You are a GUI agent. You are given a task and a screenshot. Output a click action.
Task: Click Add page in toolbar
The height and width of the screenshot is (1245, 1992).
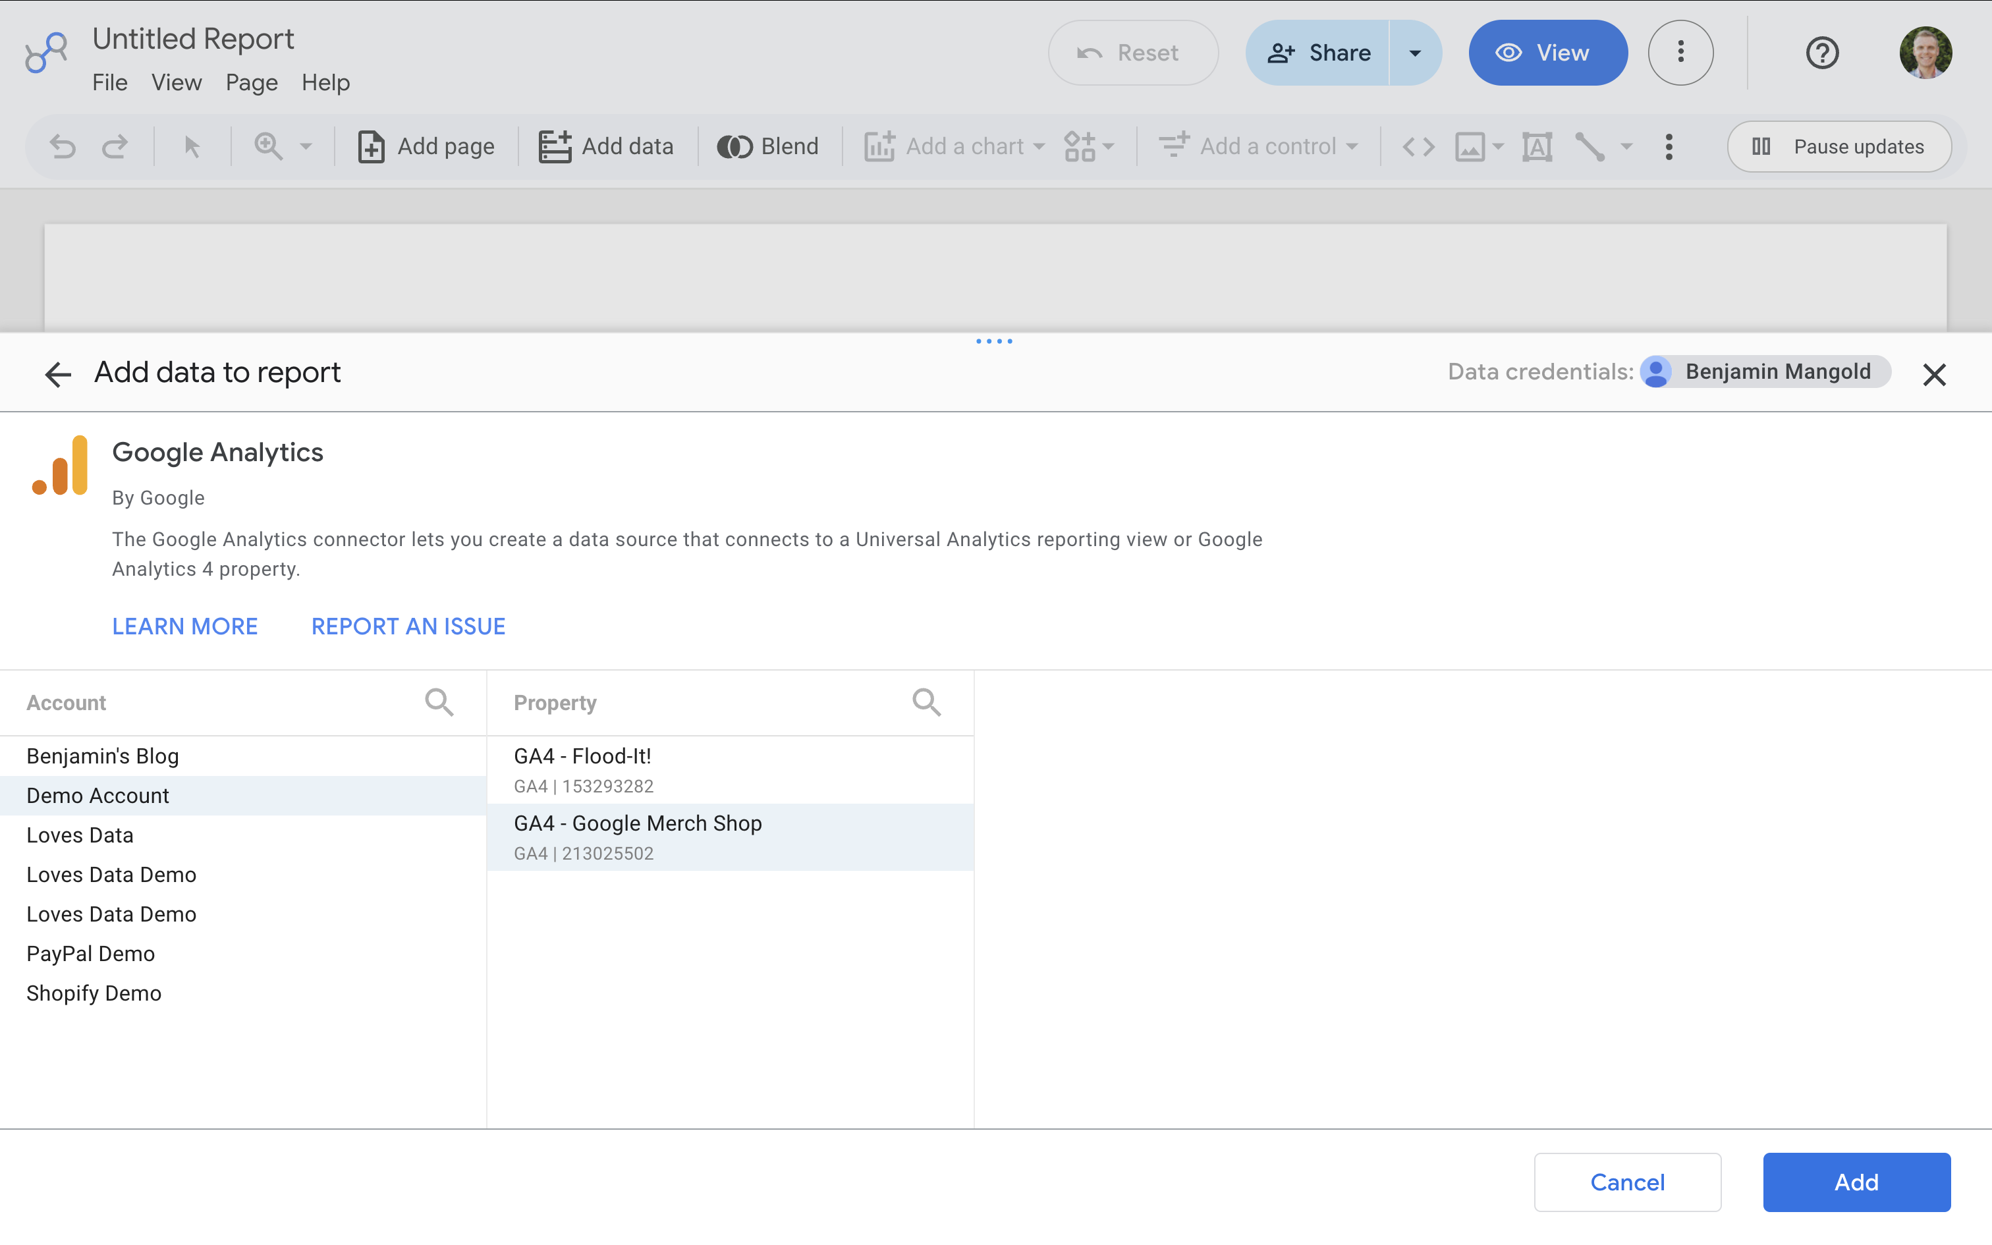click(x=426, y=146)
